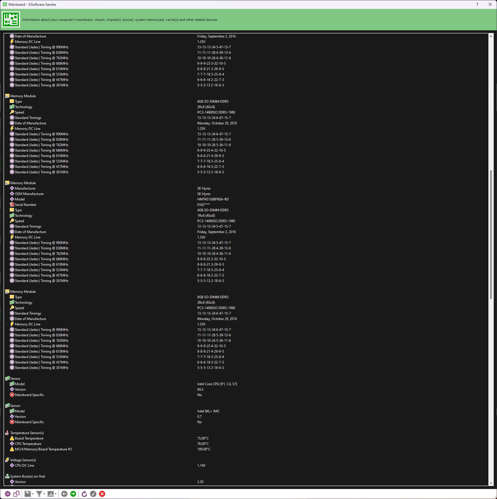This screenshot has width=497, height=499.
Task: Click the diamond icon beside Manufacturer
Action: 12,188
